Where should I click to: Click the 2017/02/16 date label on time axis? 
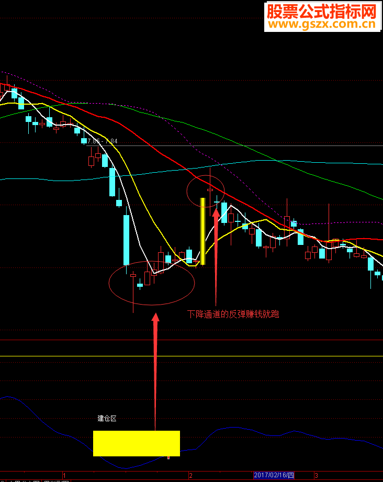click(x=274, y=475)
